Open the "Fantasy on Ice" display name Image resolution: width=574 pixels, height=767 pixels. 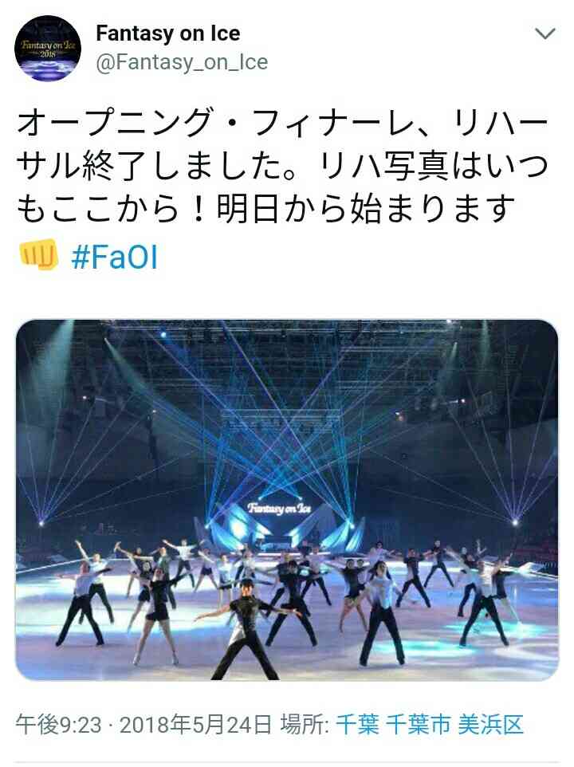click(167, 33)
